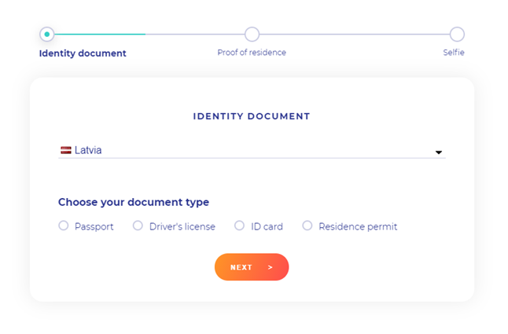The width and height of the screenshot is (508, 334).
Task: Jump to the Selfie step label
Action: (x=454, y=53)
